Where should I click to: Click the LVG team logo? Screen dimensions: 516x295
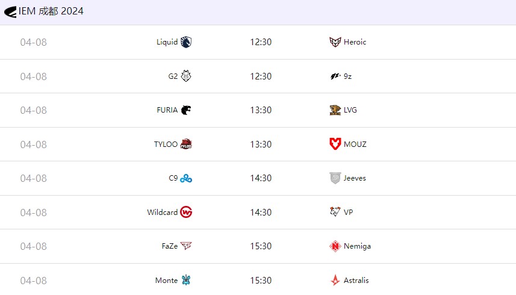[x=335, y=110]
